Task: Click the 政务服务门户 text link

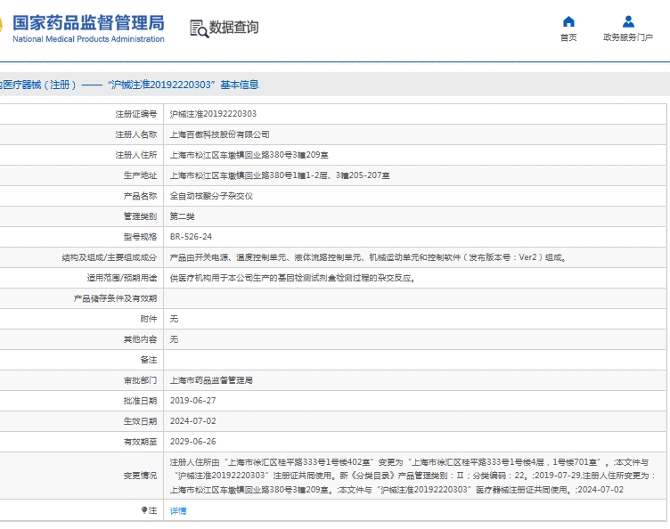Action: (628, 37)
